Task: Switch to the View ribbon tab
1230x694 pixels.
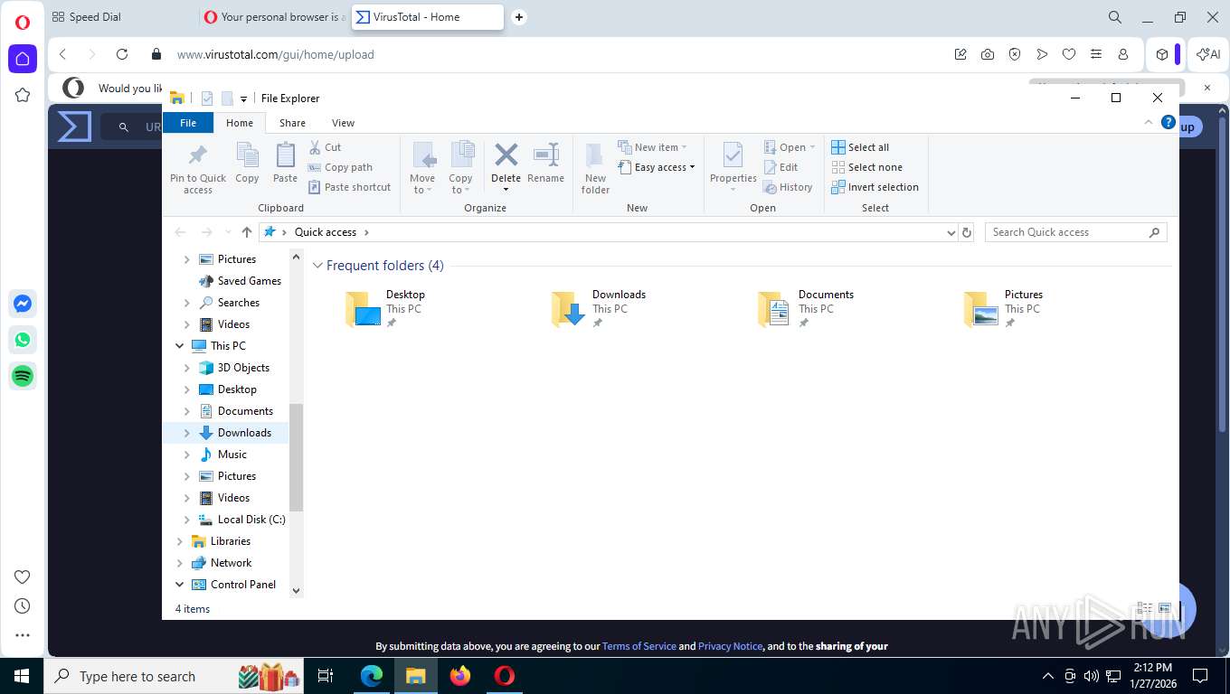Action: pyautogui.click(x=343, y=123)
